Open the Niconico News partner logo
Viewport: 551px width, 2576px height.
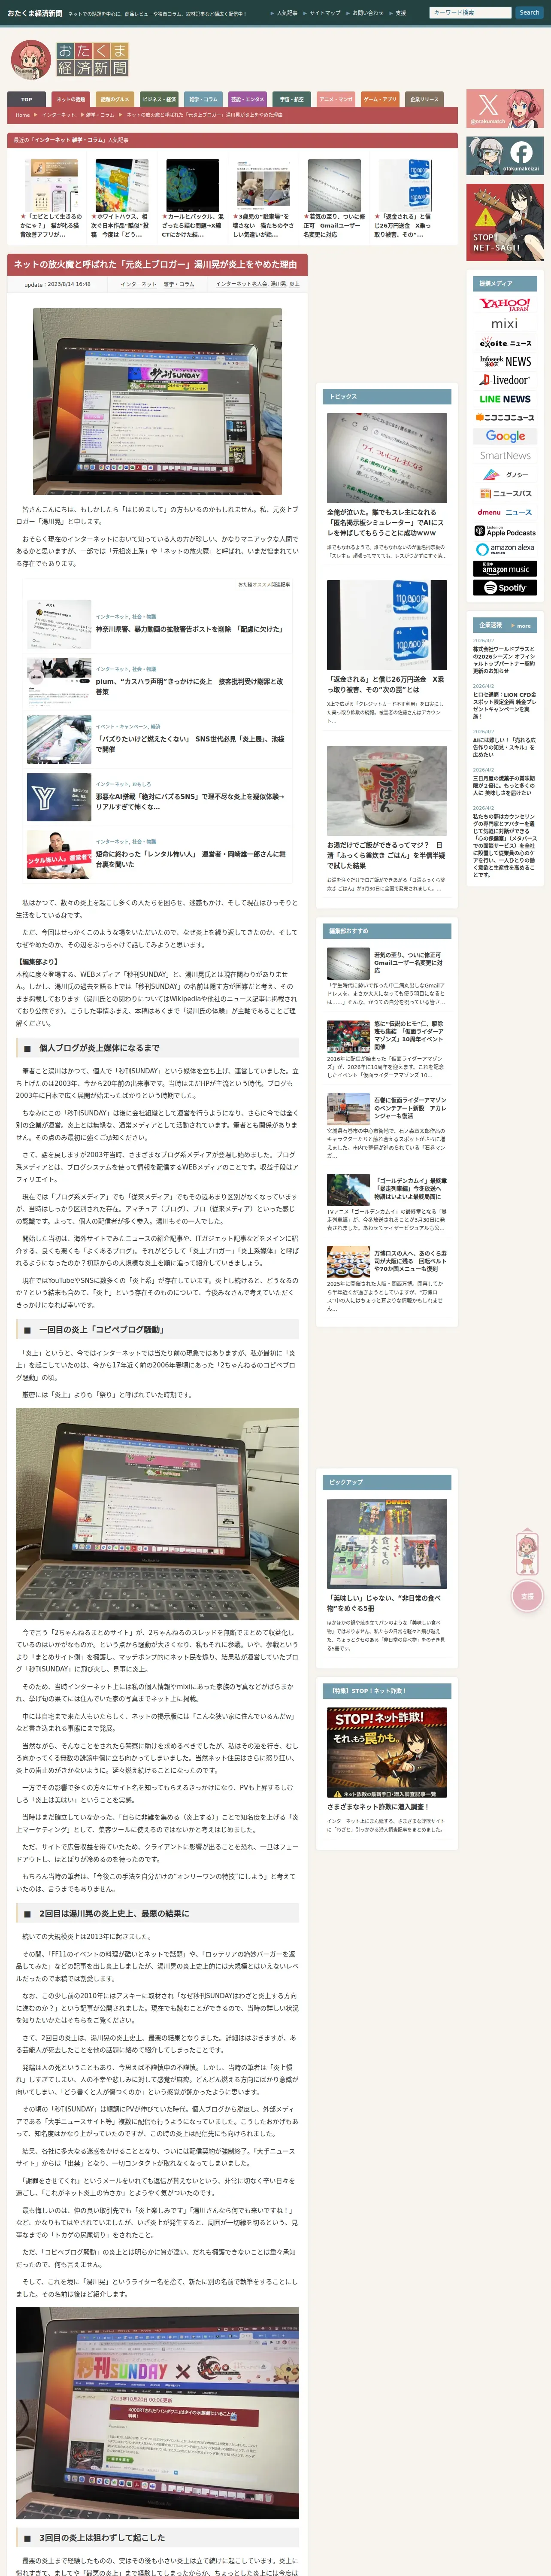505,418
